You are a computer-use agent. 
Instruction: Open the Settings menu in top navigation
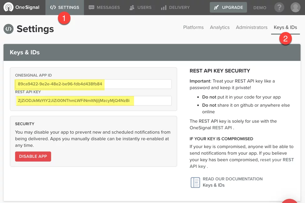coord(65,8)
